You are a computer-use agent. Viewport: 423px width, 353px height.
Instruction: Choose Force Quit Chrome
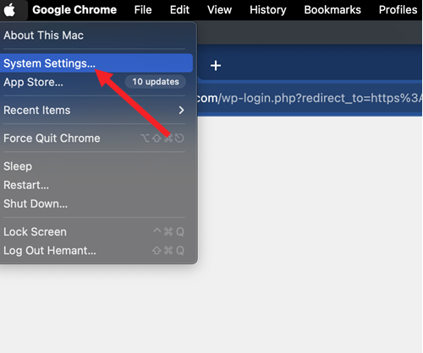coord(96,138)
